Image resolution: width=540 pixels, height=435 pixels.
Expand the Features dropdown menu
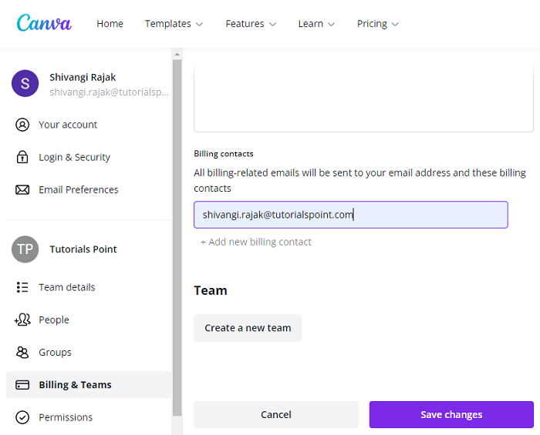251,24
